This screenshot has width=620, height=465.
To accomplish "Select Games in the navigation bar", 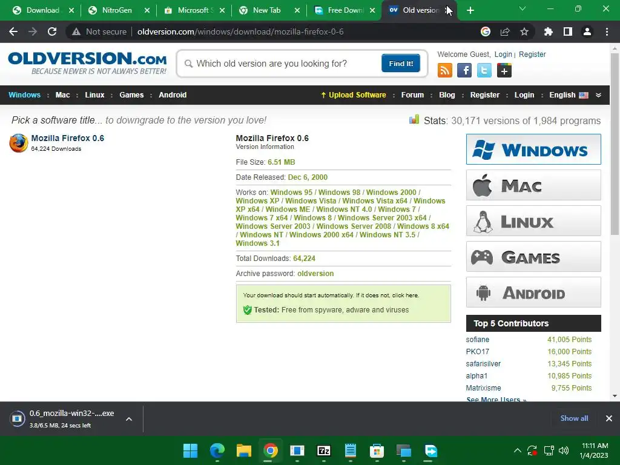I will click(x=131, y=95).
